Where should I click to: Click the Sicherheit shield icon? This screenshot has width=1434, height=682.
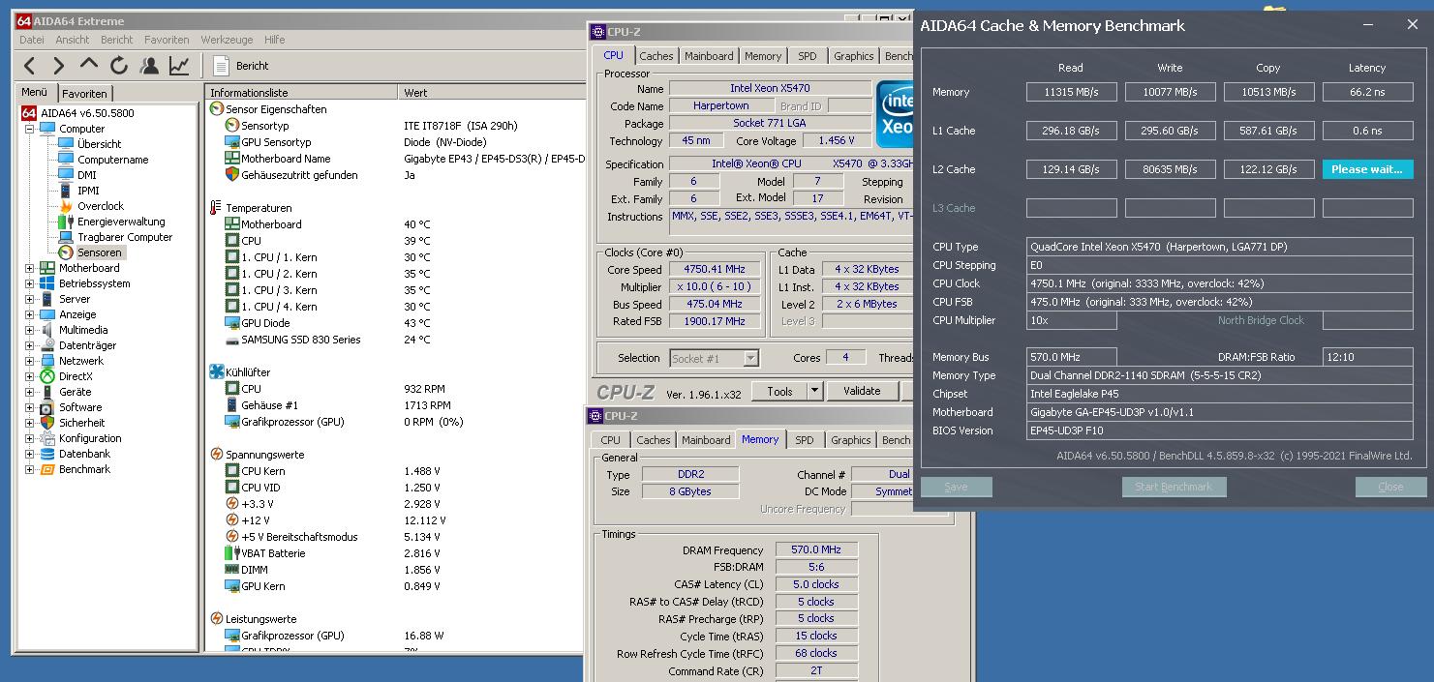46,423
